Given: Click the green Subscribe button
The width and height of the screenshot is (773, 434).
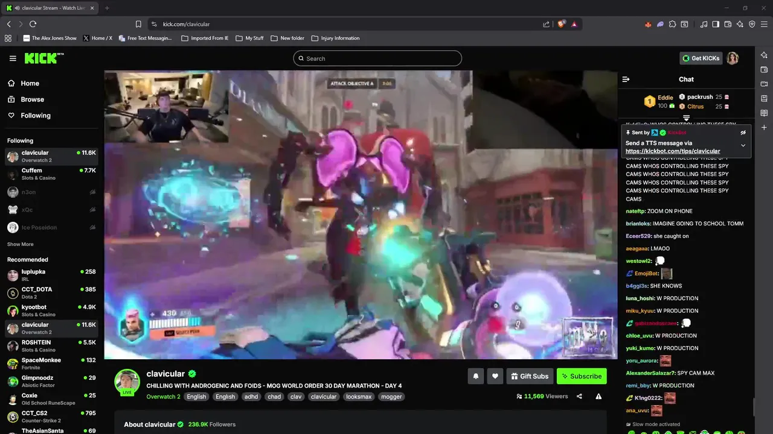Looking at the screenshot, I should click(582, 376).
